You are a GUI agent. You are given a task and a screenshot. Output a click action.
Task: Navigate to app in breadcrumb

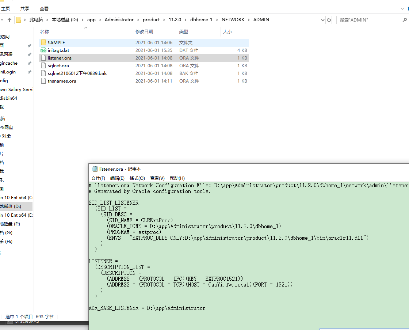tap(91, 20)
